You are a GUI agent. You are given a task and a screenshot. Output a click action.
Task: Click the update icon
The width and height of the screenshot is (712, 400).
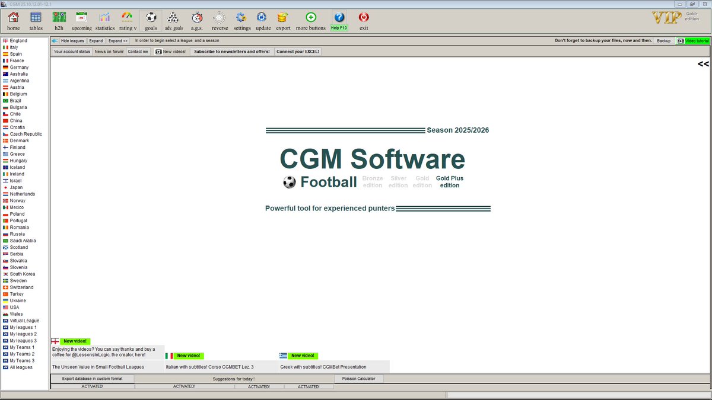(263, 21)
